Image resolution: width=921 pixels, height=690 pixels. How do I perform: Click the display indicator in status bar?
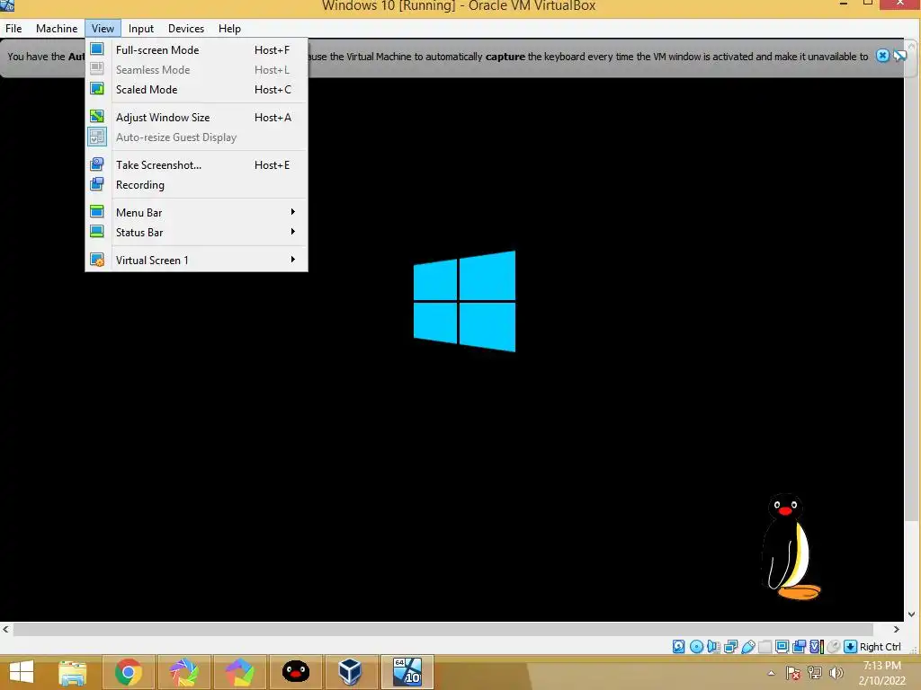coord(782,647)
